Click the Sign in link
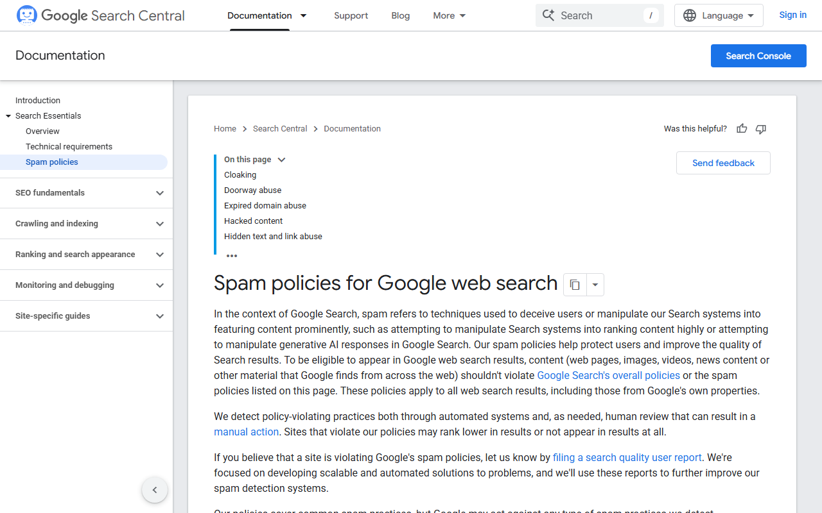This screenshot has width=822, height=513. (792, 15)
